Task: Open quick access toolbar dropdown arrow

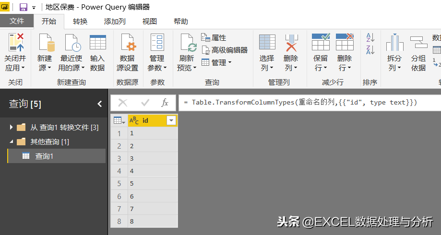Action: (34, 8)
